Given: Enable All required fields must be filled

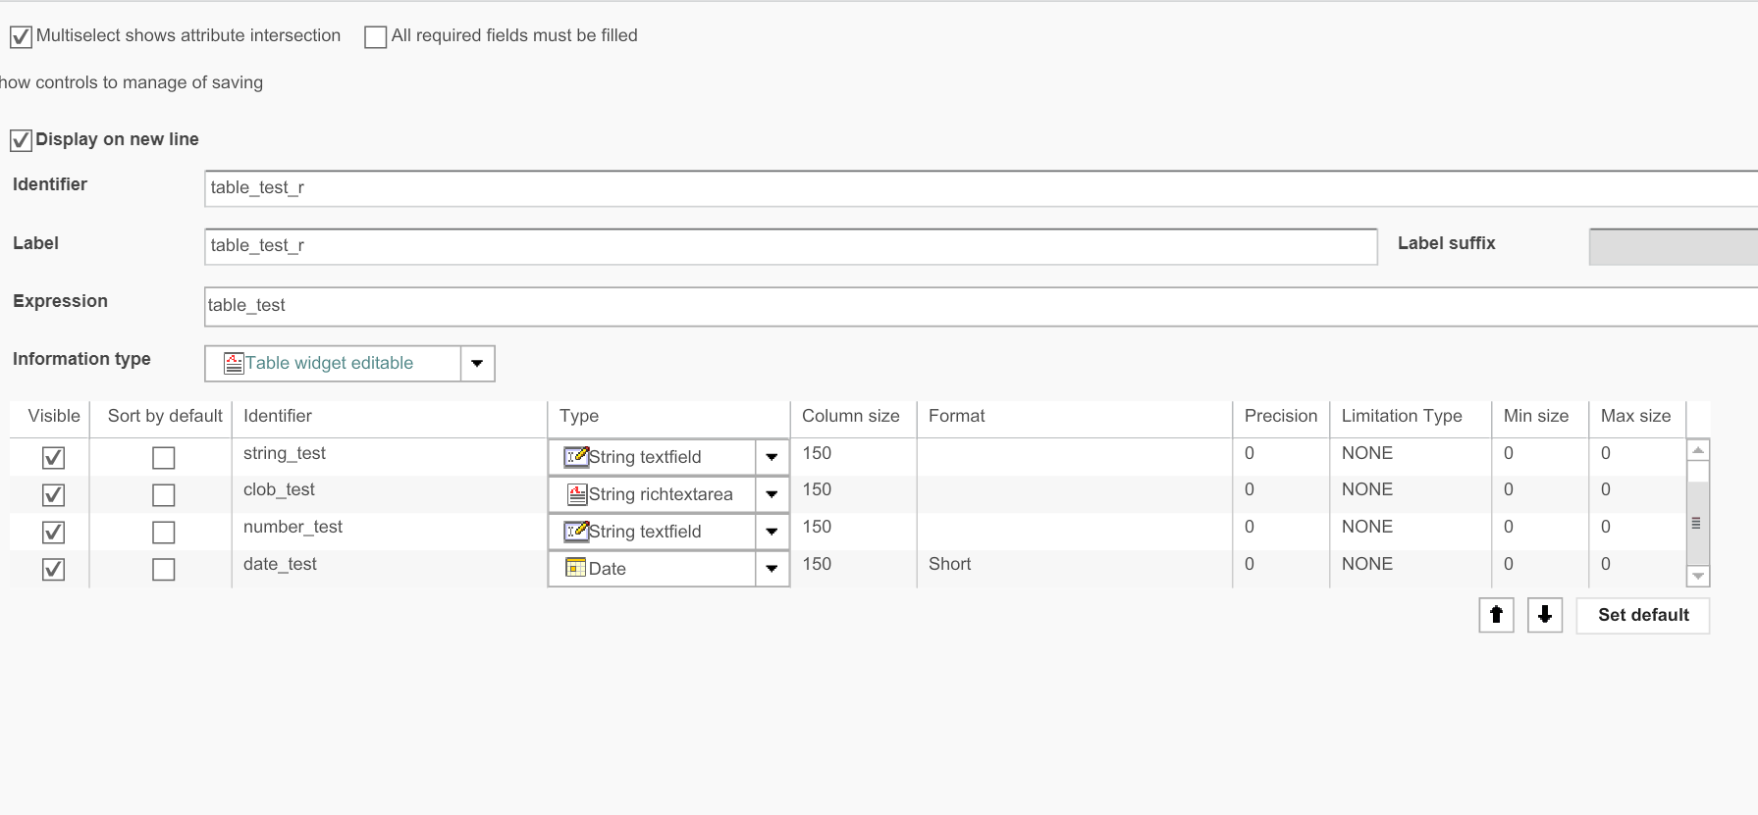Looking at the screenshot, I should pyautogui.click(x=375, y=37).
